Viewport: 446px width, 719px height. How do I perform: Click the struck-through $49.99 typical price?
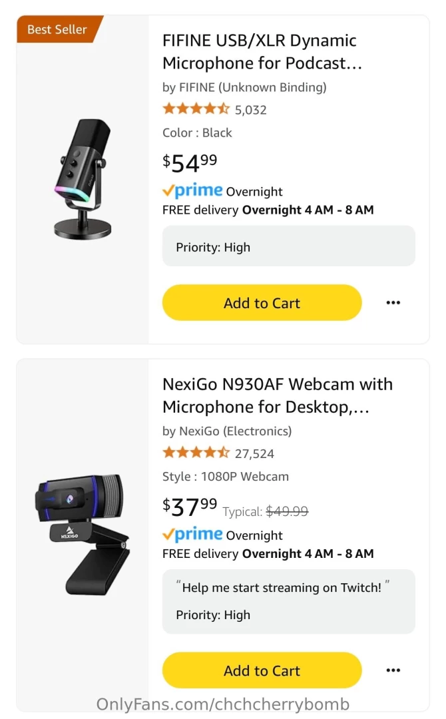click(x=287, y=511)
